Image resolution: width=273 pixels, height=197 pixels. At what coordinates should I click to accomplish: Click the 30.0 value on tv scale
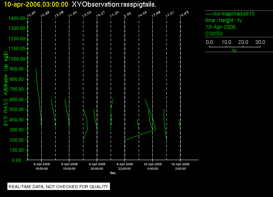pyautogui.click(x=260, y=42)
